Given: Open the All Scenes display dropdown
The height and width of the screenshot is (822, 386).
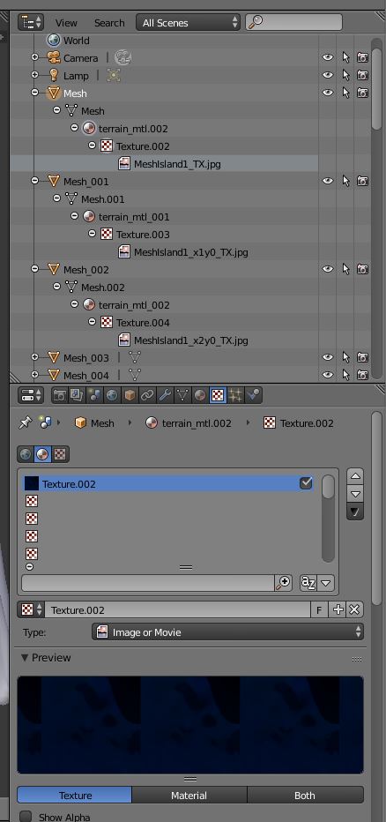Looking at the screenshot, I should click(188, 23).
